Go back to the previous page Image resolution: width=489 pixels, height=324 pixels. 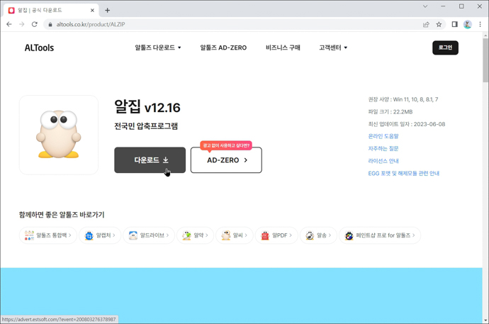pyautogui.click(x=9, y=24)
